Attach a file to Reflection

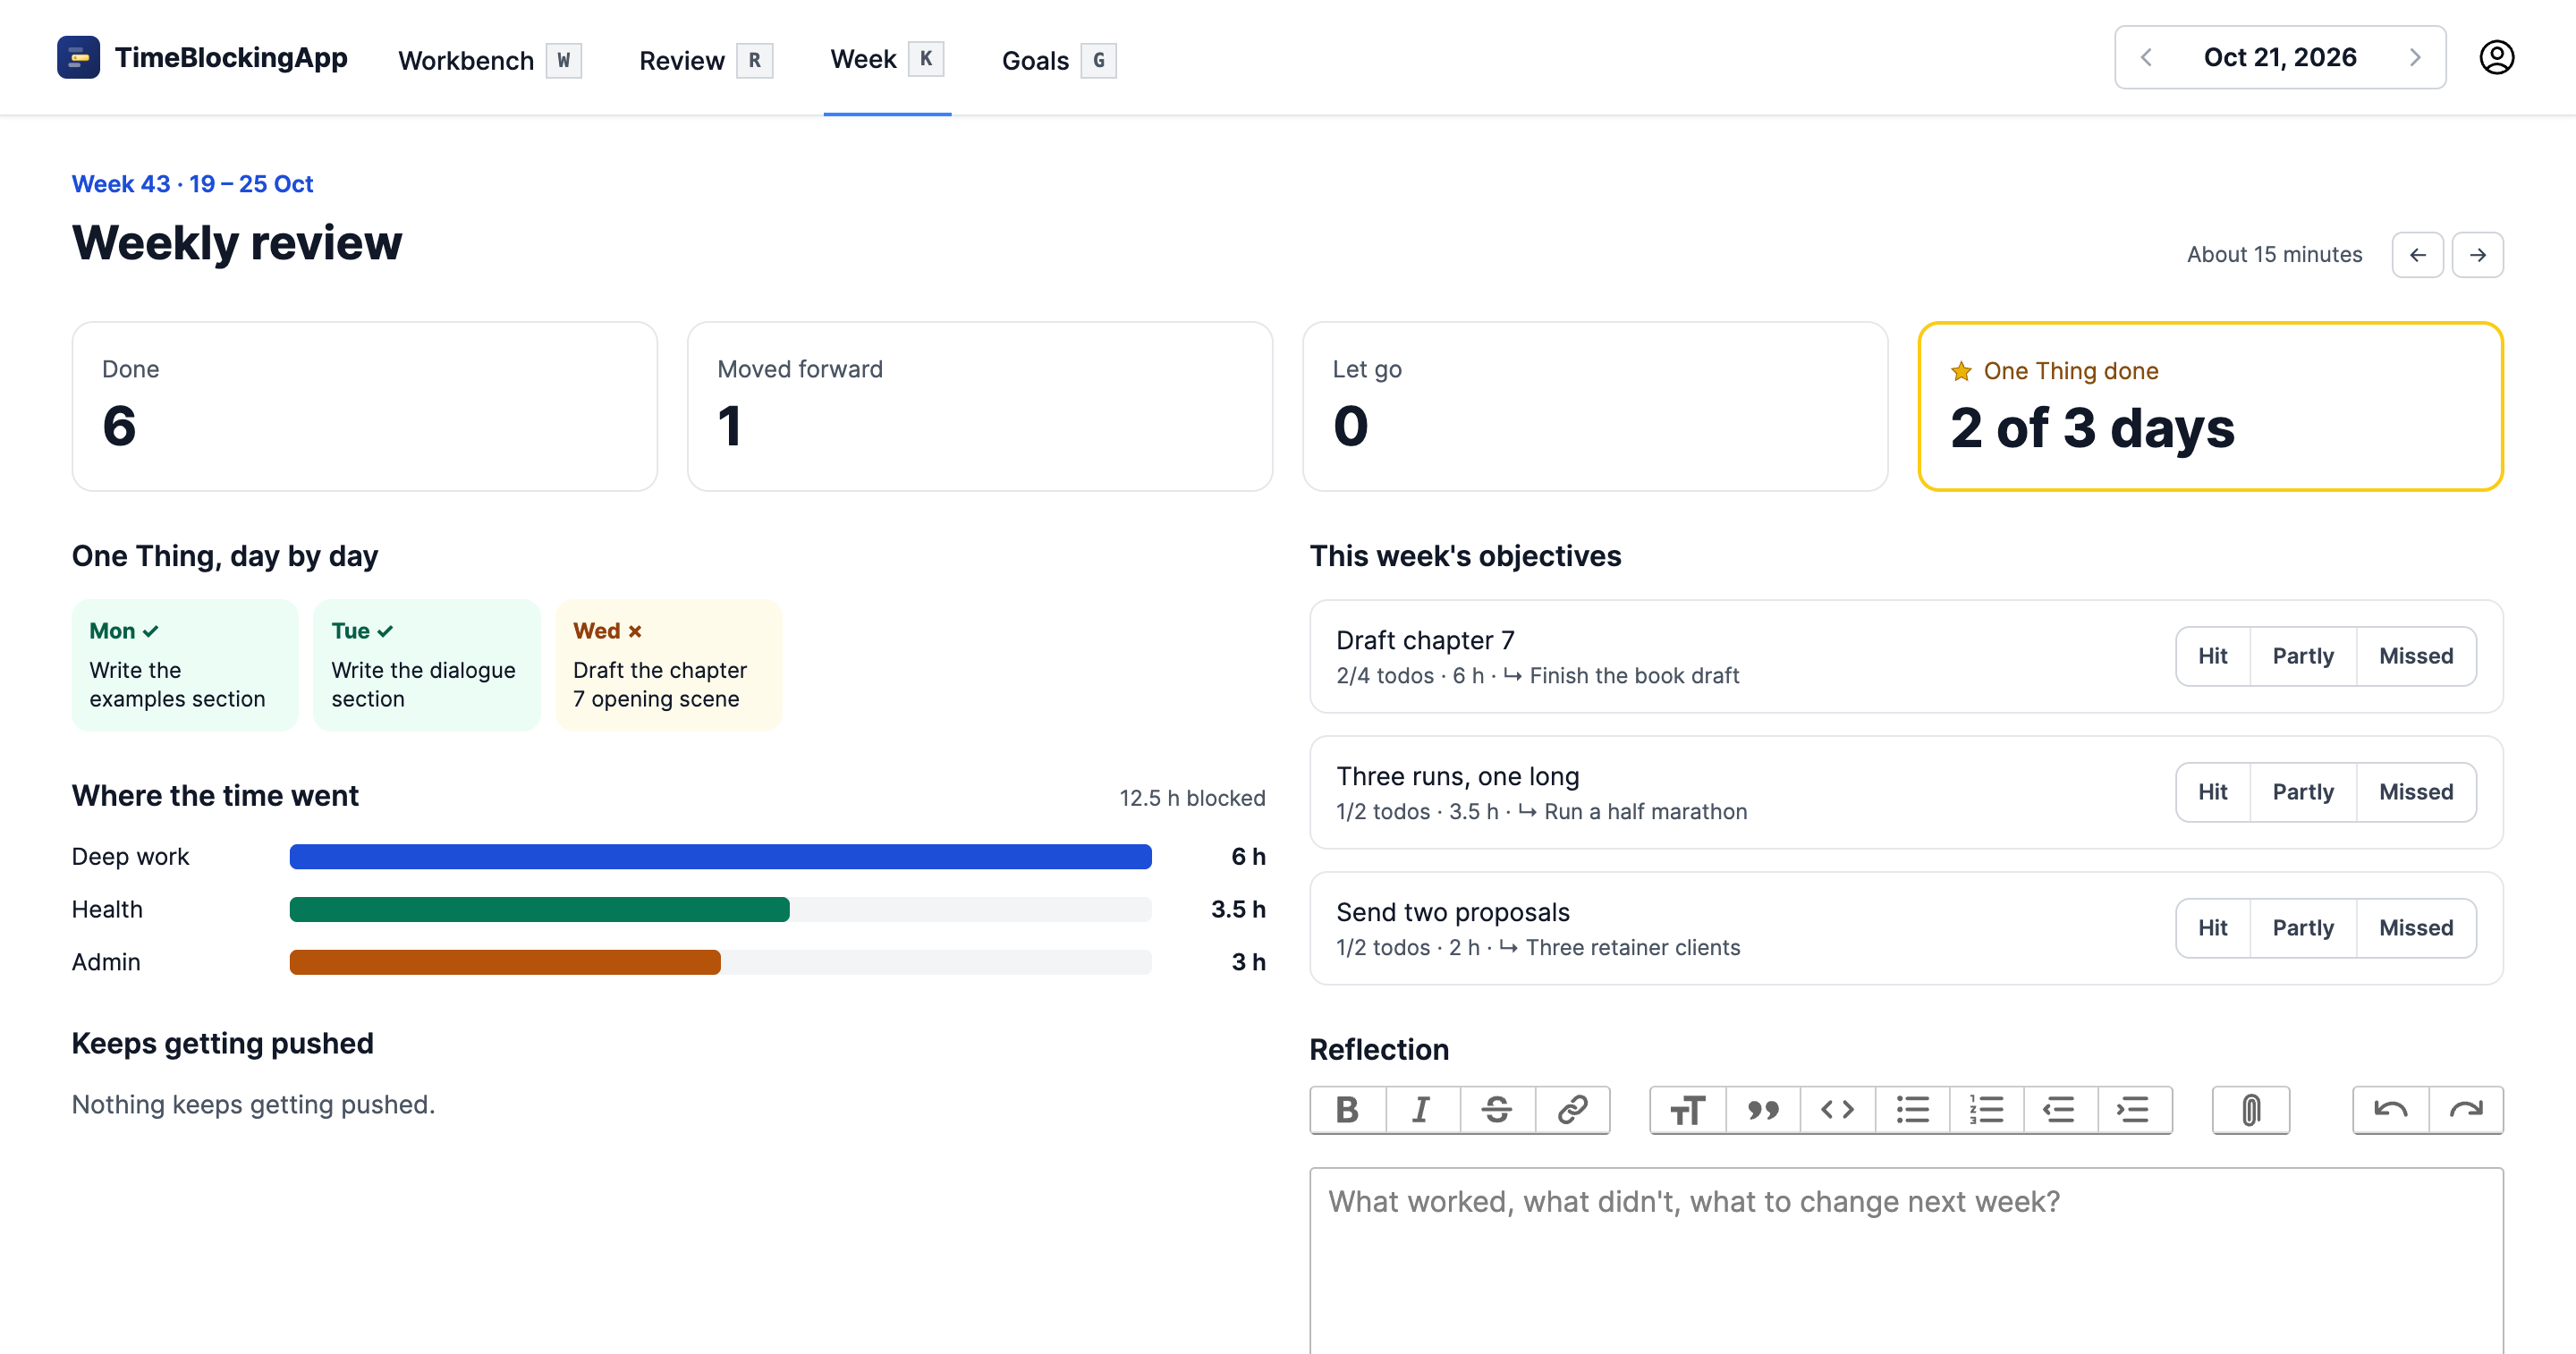(x=2251, y=1110)
